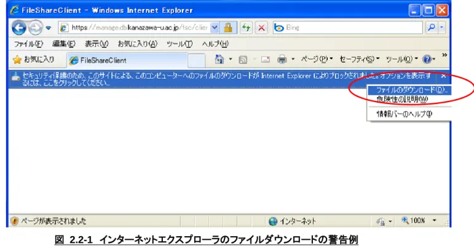
Task: Choose ファイルのダウンロード(D) from the menu
Action: [x=409, y=90]
